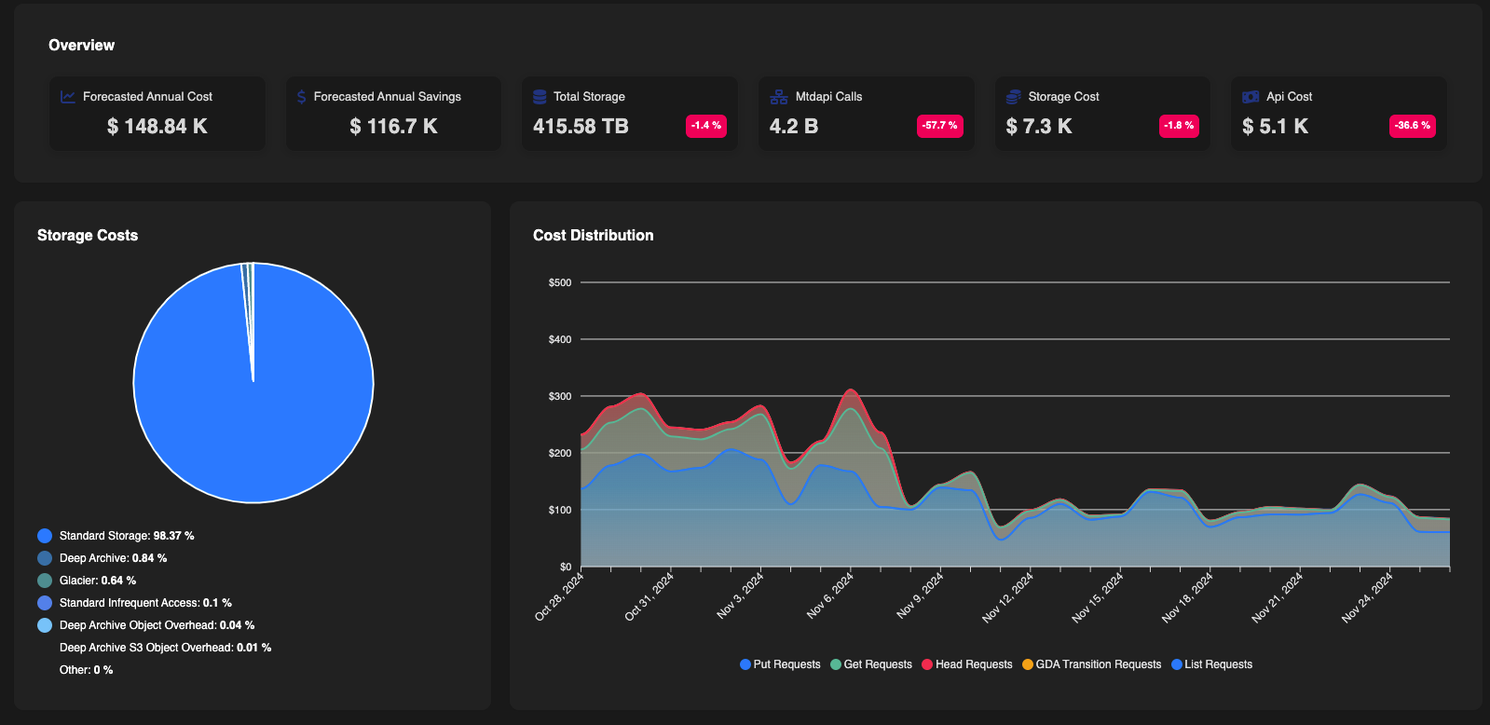
Task: Toggle Put Requests legend item
Action: coord(780,664)
